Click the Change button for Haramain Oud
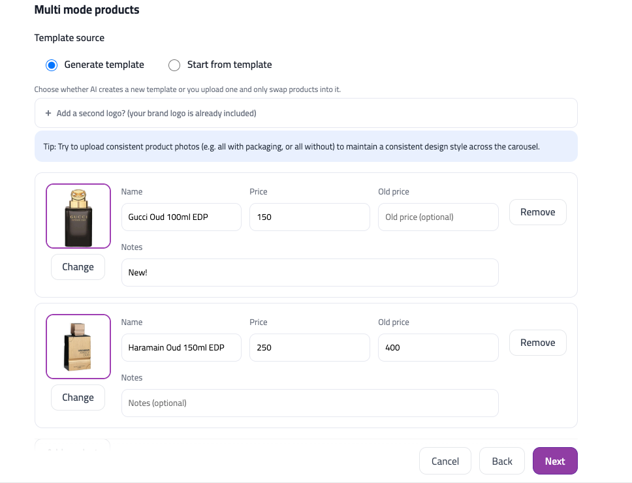Image resolution: width=632 pixels, height=483 pixels. click(78, 397)
